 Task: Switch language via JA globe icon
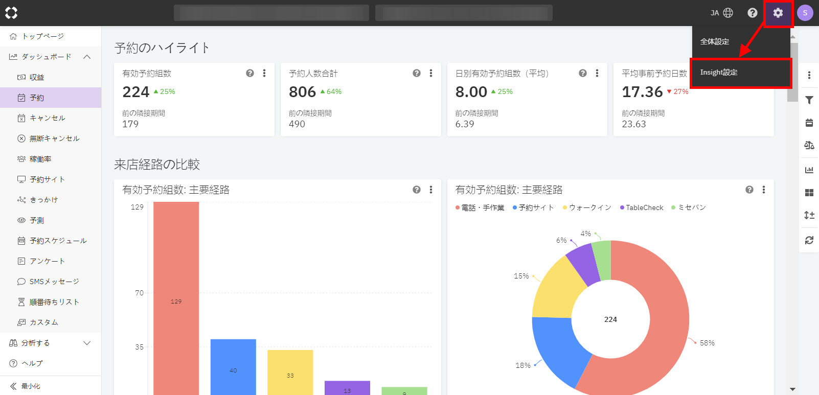[722, 13]
